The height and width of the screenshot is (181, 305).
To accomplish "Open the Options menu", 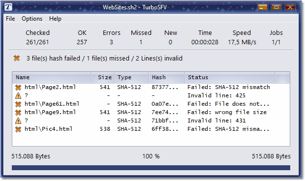I will click(x=32, y=19).
